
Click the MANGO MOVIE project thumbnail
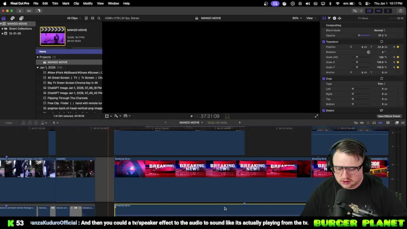pos(52,36)
